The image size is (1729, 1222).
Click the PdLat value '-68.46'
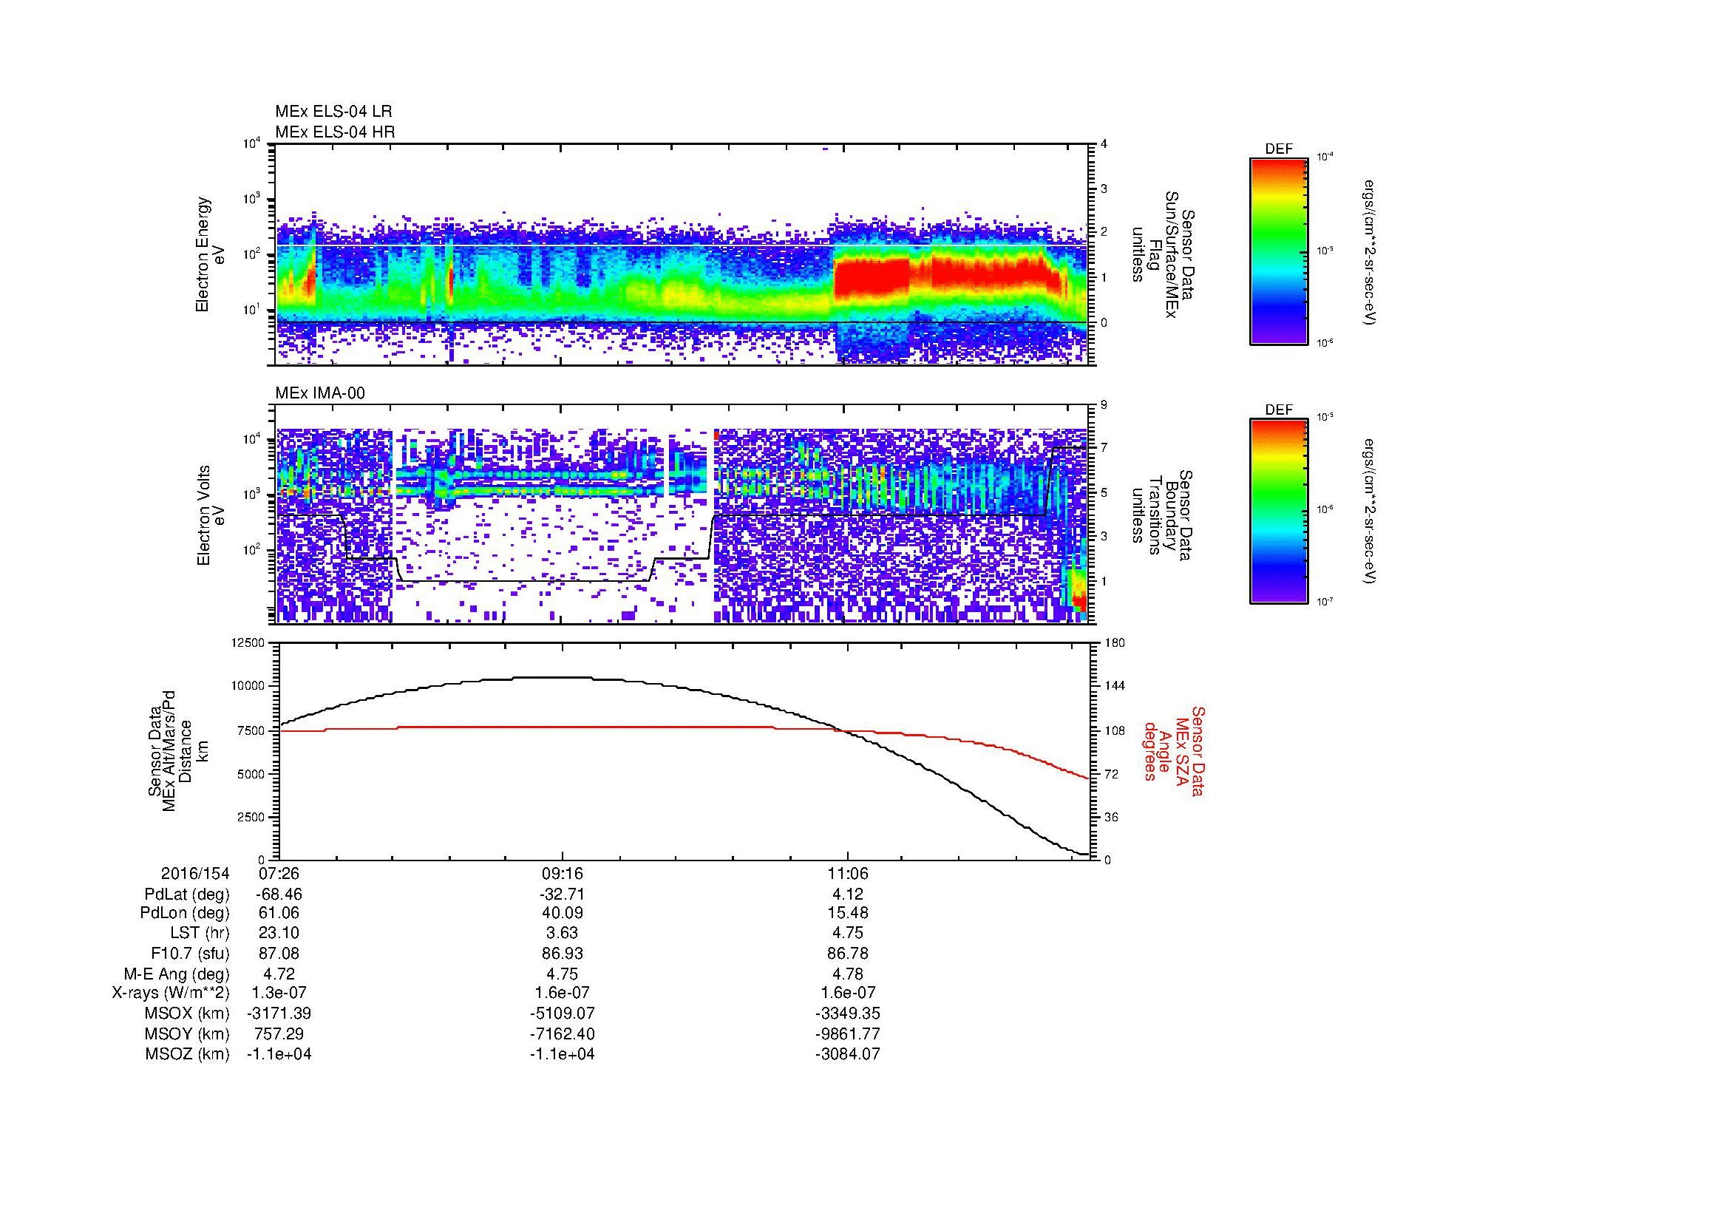click(x=279, y=895)
